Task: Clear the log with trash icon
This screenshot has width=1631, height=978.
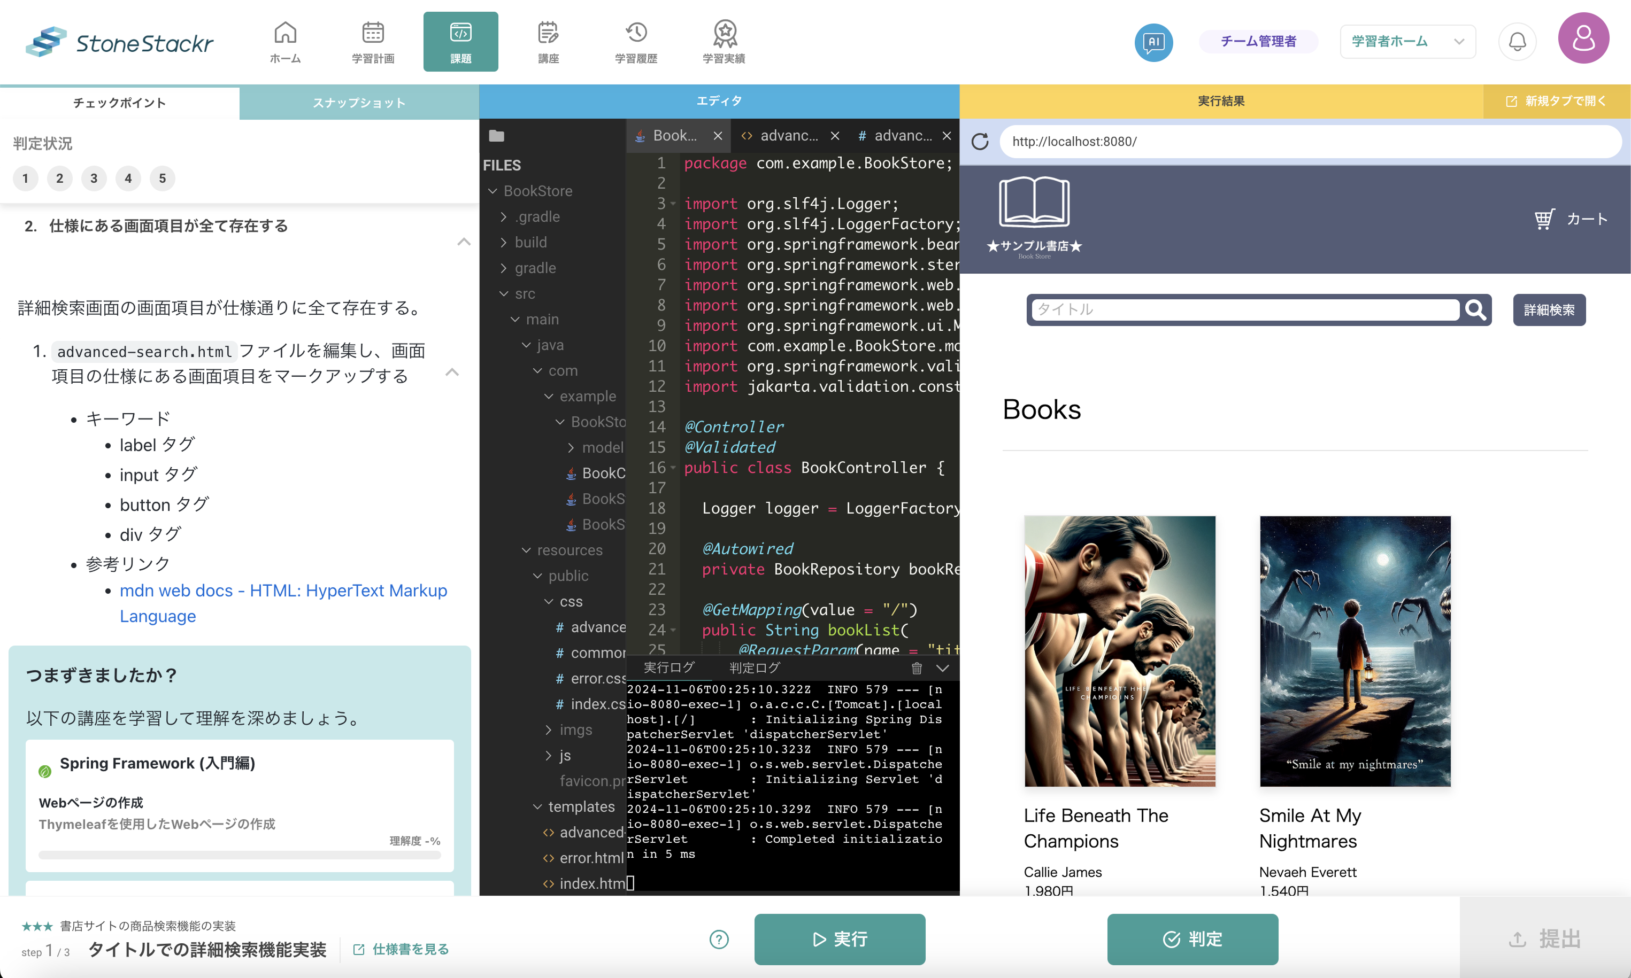Action: coord(917,668)
